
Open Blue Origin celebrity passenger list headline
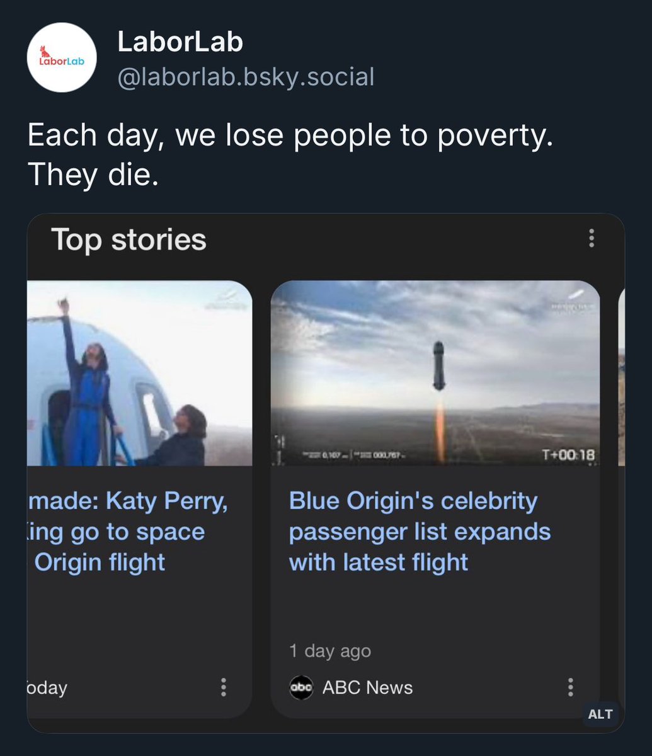tap(420, 531)
